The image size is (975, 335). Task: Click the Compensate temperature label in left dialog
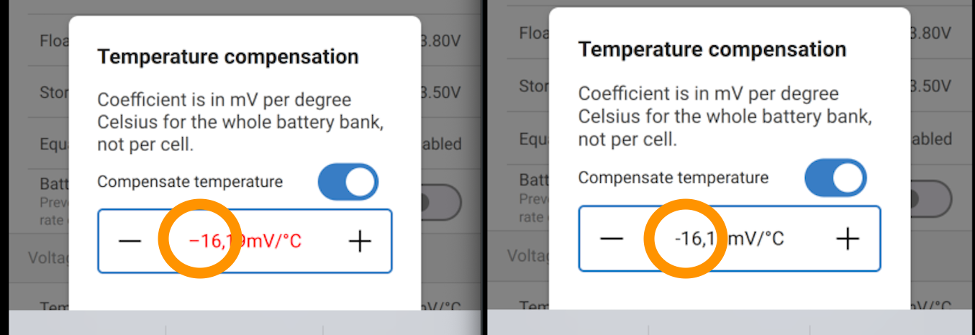pyautogui.click(x=190, y=182)
